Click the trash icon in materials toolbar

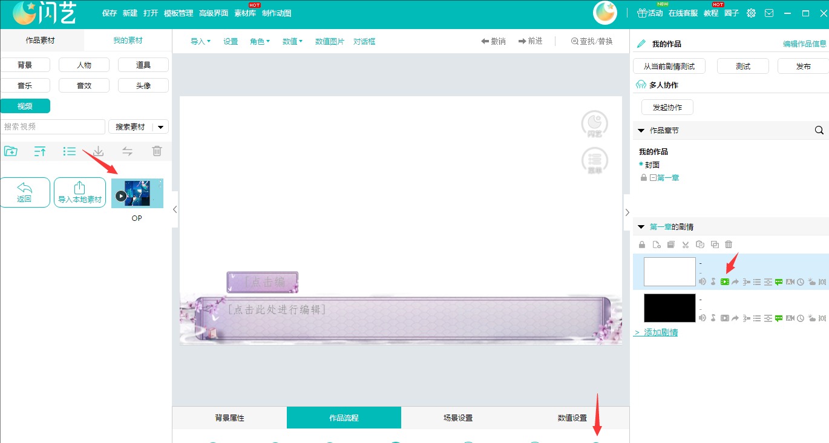pyautogui.click(x=157, y=151)
